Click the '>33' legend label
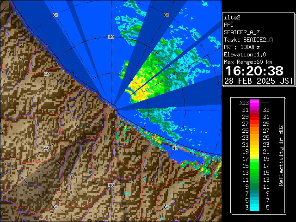This screenshot has width=296, height=222. (x=244, y=103)
